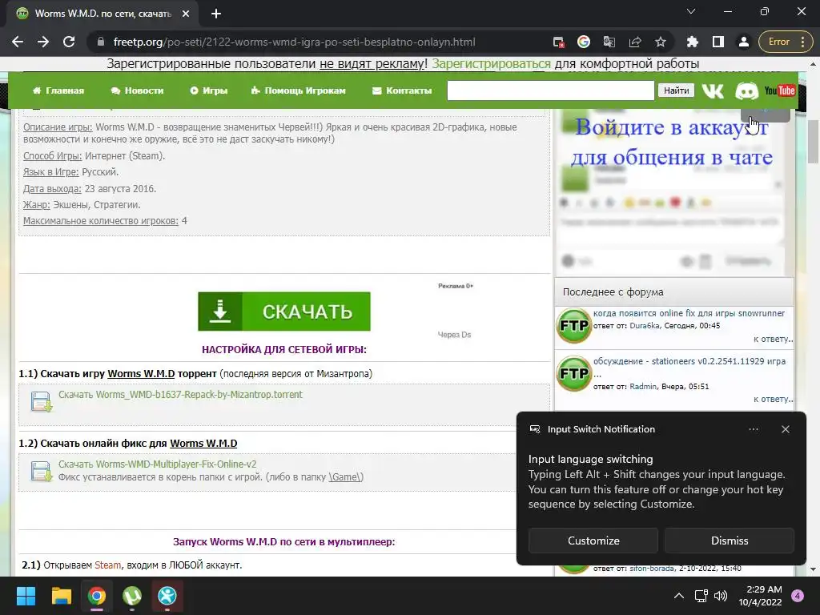Click the \Game\ folder link
Image resolution: width=820 pixels, height=615 pixels.
coord(346,477)
